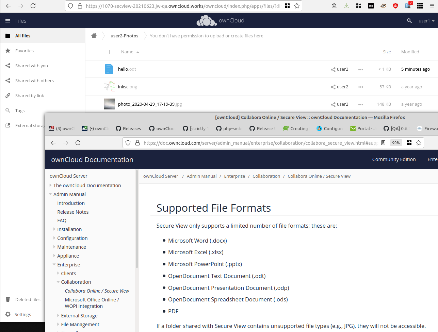Reload the documentation page
This screenshot has height=332, width=438.
[x=78, y=143]
